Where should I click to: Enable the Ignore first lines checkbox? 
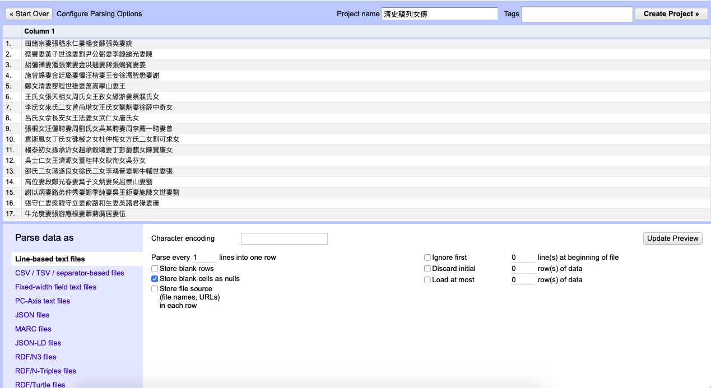(x=427, y=258)
